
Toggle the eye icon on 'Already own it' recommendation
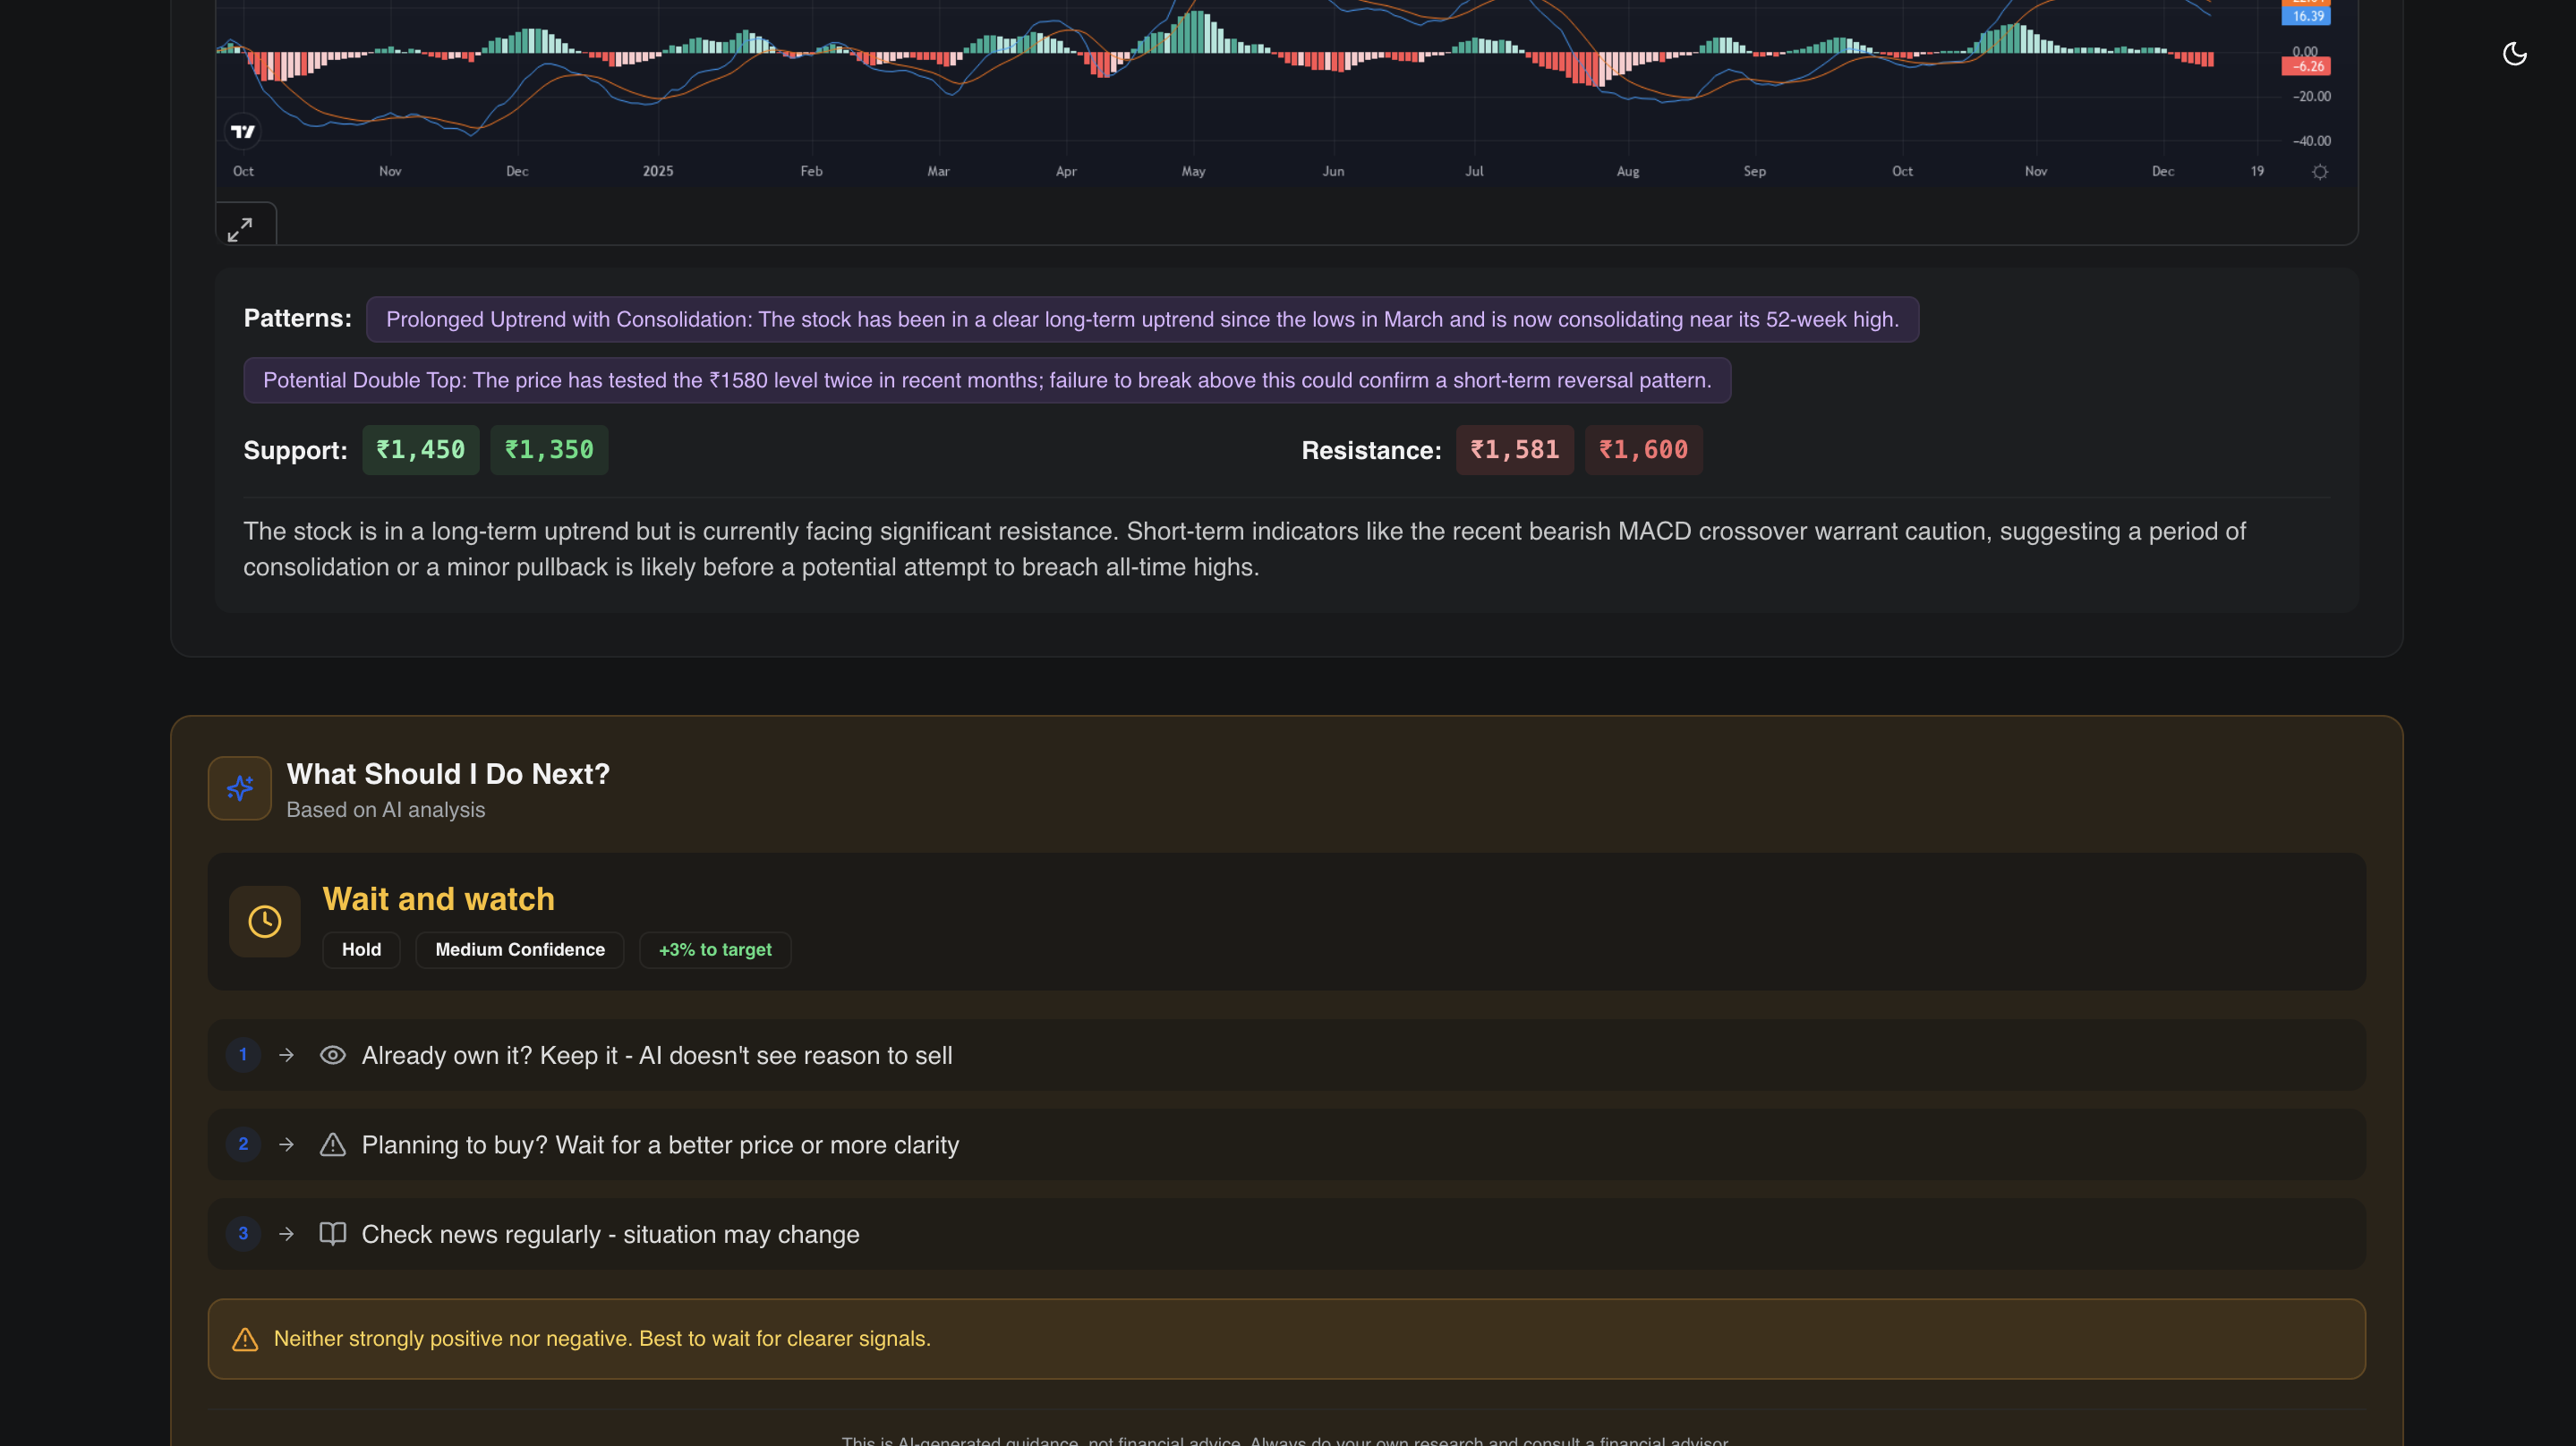tap(333, 1055)
